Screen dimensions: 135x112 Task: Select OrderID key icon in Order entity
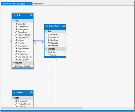point(16,24)
